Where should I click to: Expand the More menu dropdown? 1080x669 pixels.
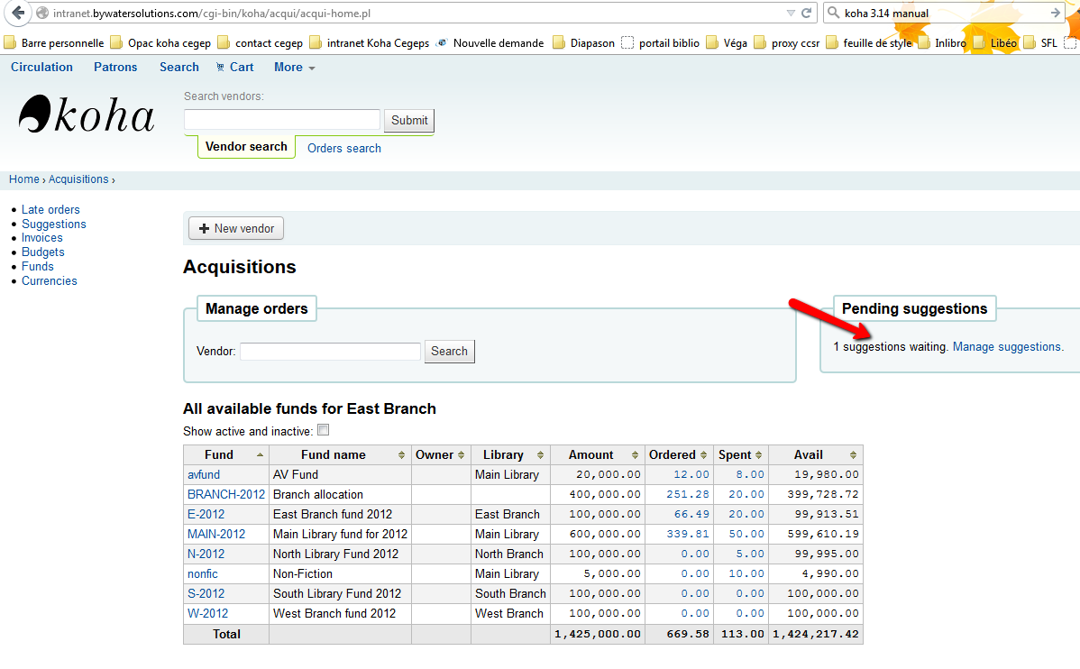294,68
